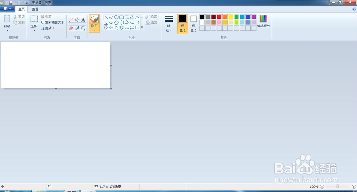This screenshot has width=357, height=192.
Task: Click the Crop (裁剪) button
Action: click(46, 17)
